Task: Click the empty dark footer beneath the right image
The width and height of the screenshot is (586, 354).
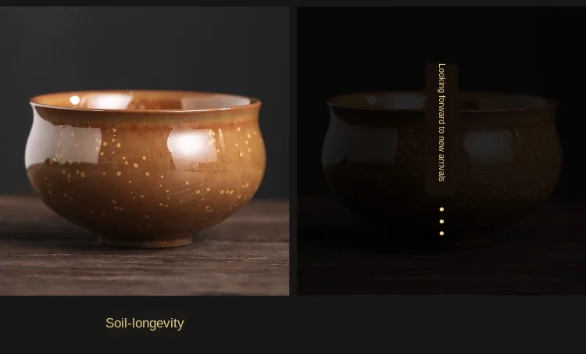Action: (x=441, y=324)
